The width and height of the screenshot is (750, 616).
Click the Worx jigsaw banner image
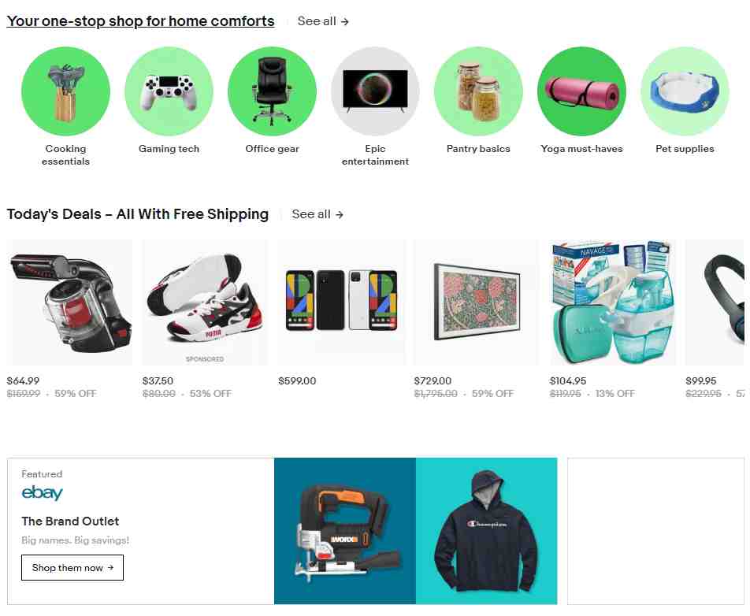pos(345,531)
